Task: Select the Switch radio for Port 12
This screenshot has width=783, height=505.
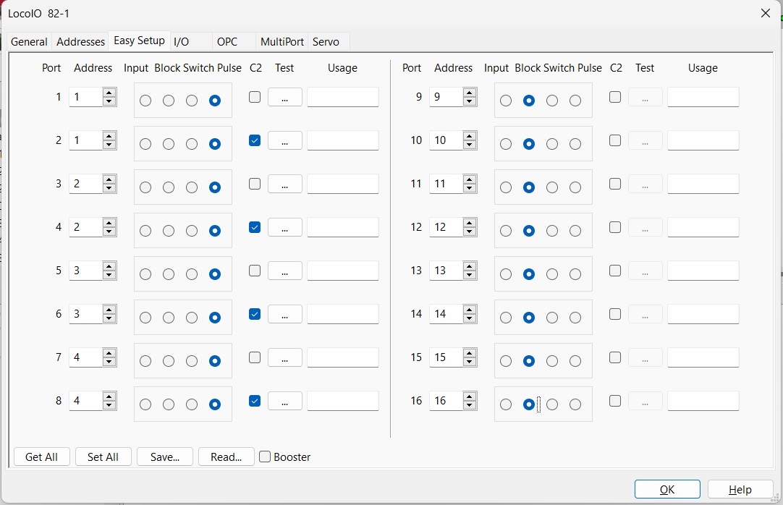Action: pos(552,231)
